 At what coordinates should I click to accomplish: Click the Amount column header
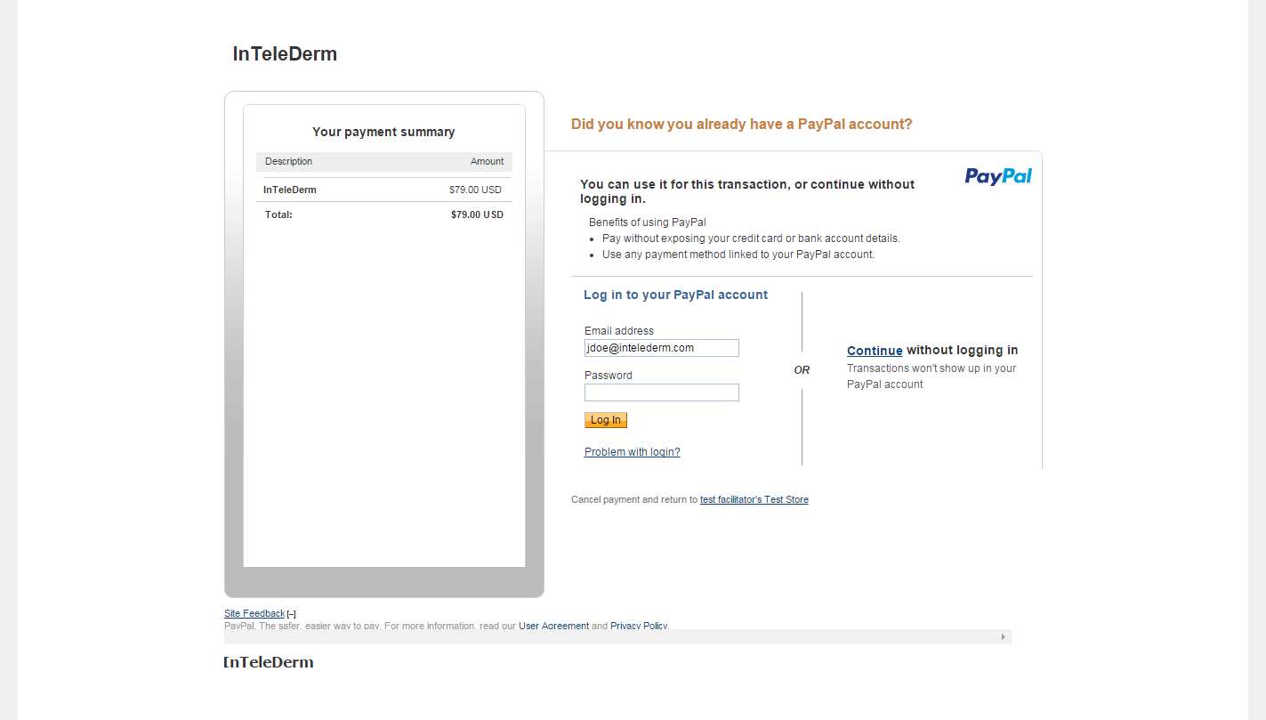[x=487, y=162]
